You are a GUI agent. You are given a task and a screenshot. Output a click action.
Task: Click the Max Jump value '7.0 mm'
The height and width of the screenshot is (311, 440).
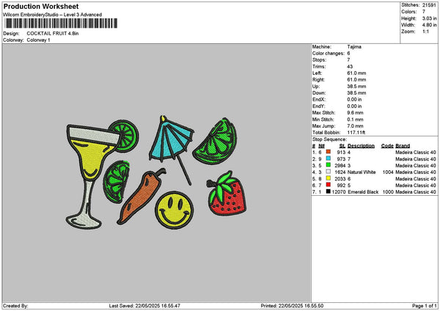coord(355,126)
